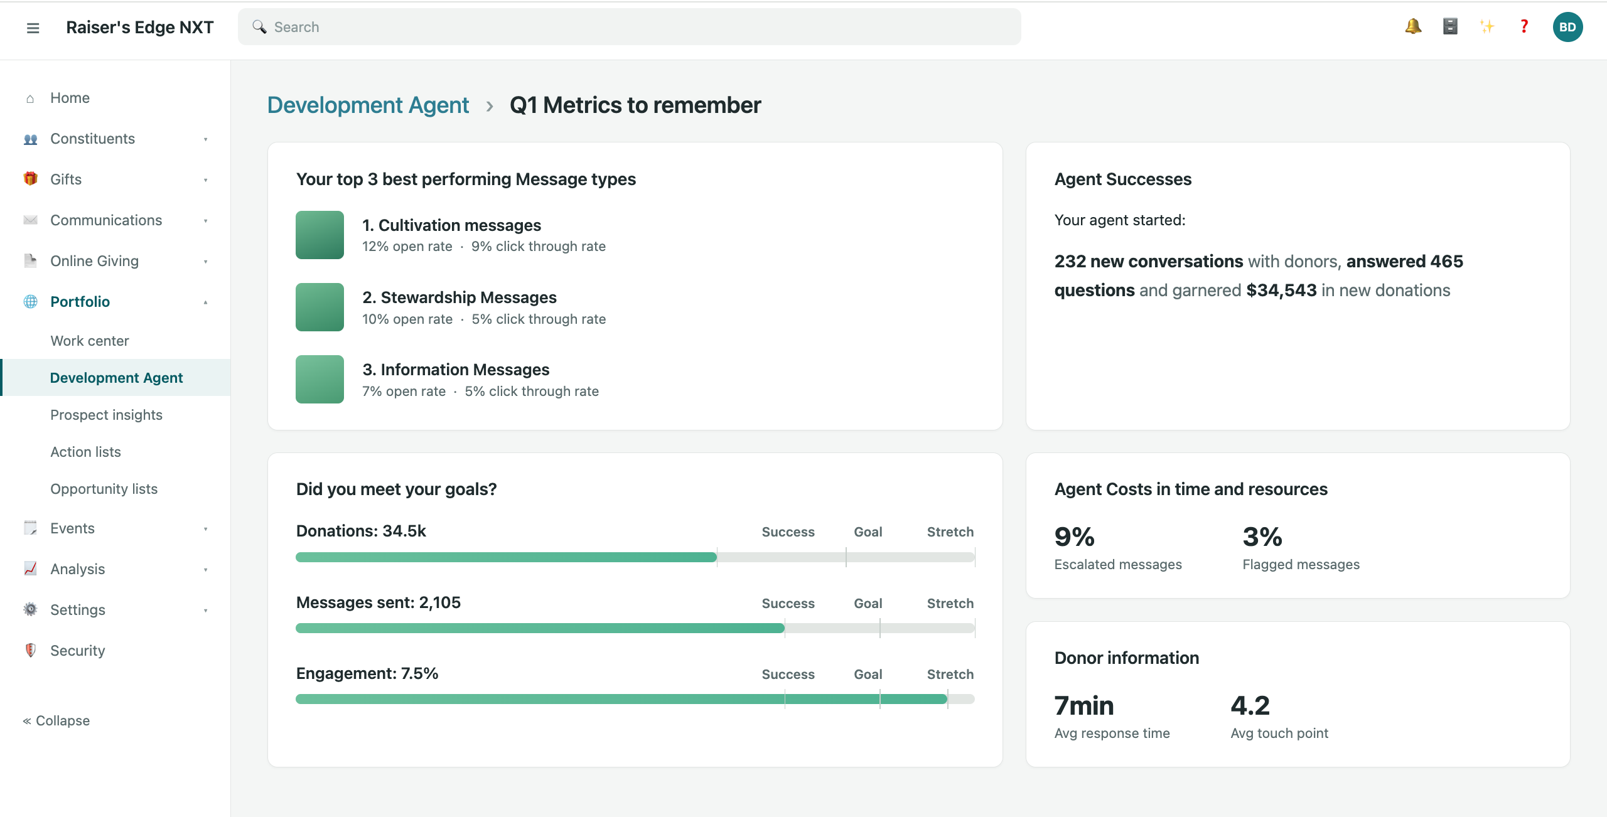Click the Online Giving page icon
Viewport: 1607px width, 817px height.
[30, 261]
